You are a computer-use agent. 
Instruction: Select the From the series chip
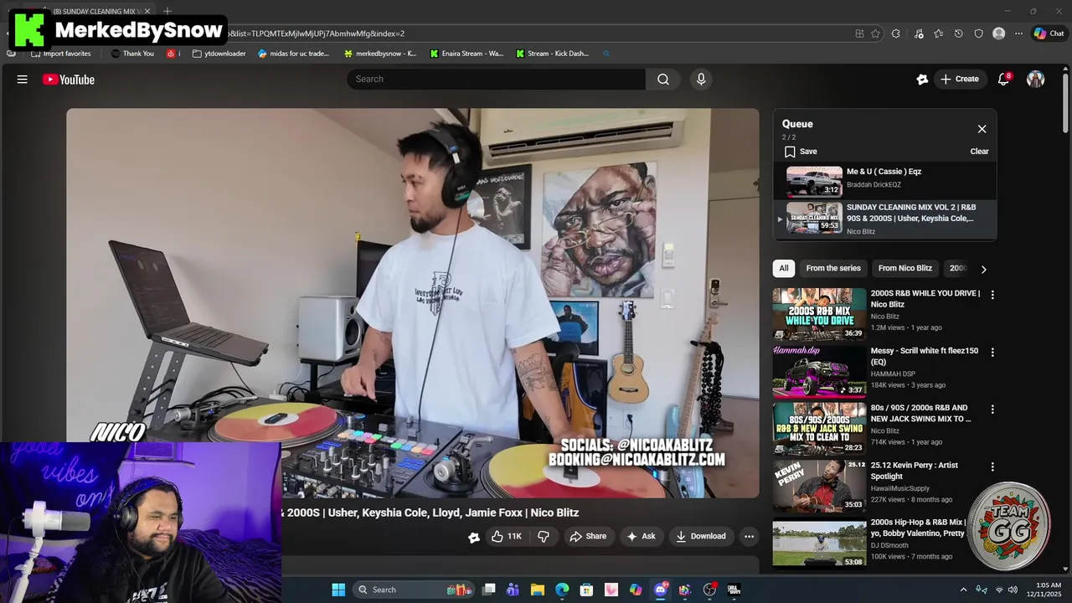tap(833, 268)
